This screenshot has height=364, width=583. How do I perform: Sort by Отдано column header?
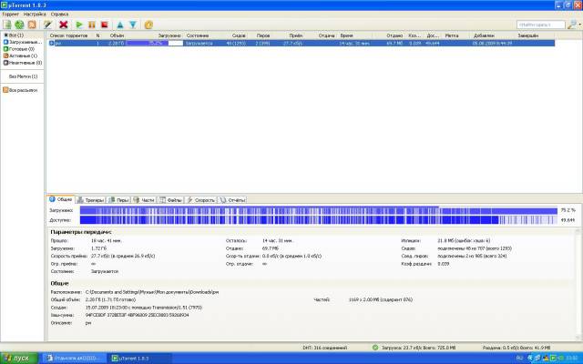pos(394,35)
